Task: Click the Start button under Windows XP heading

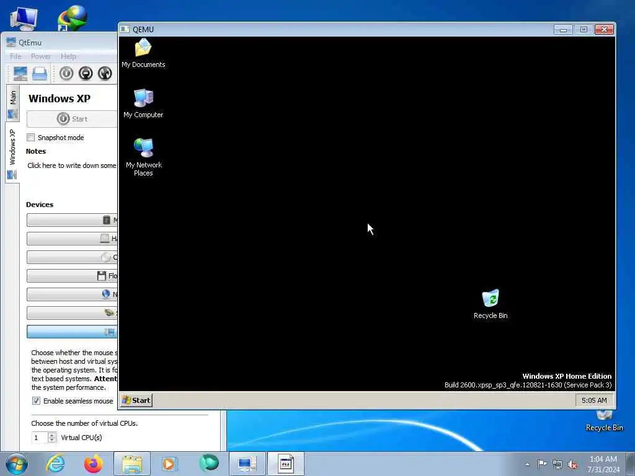Action: (72, 119)
